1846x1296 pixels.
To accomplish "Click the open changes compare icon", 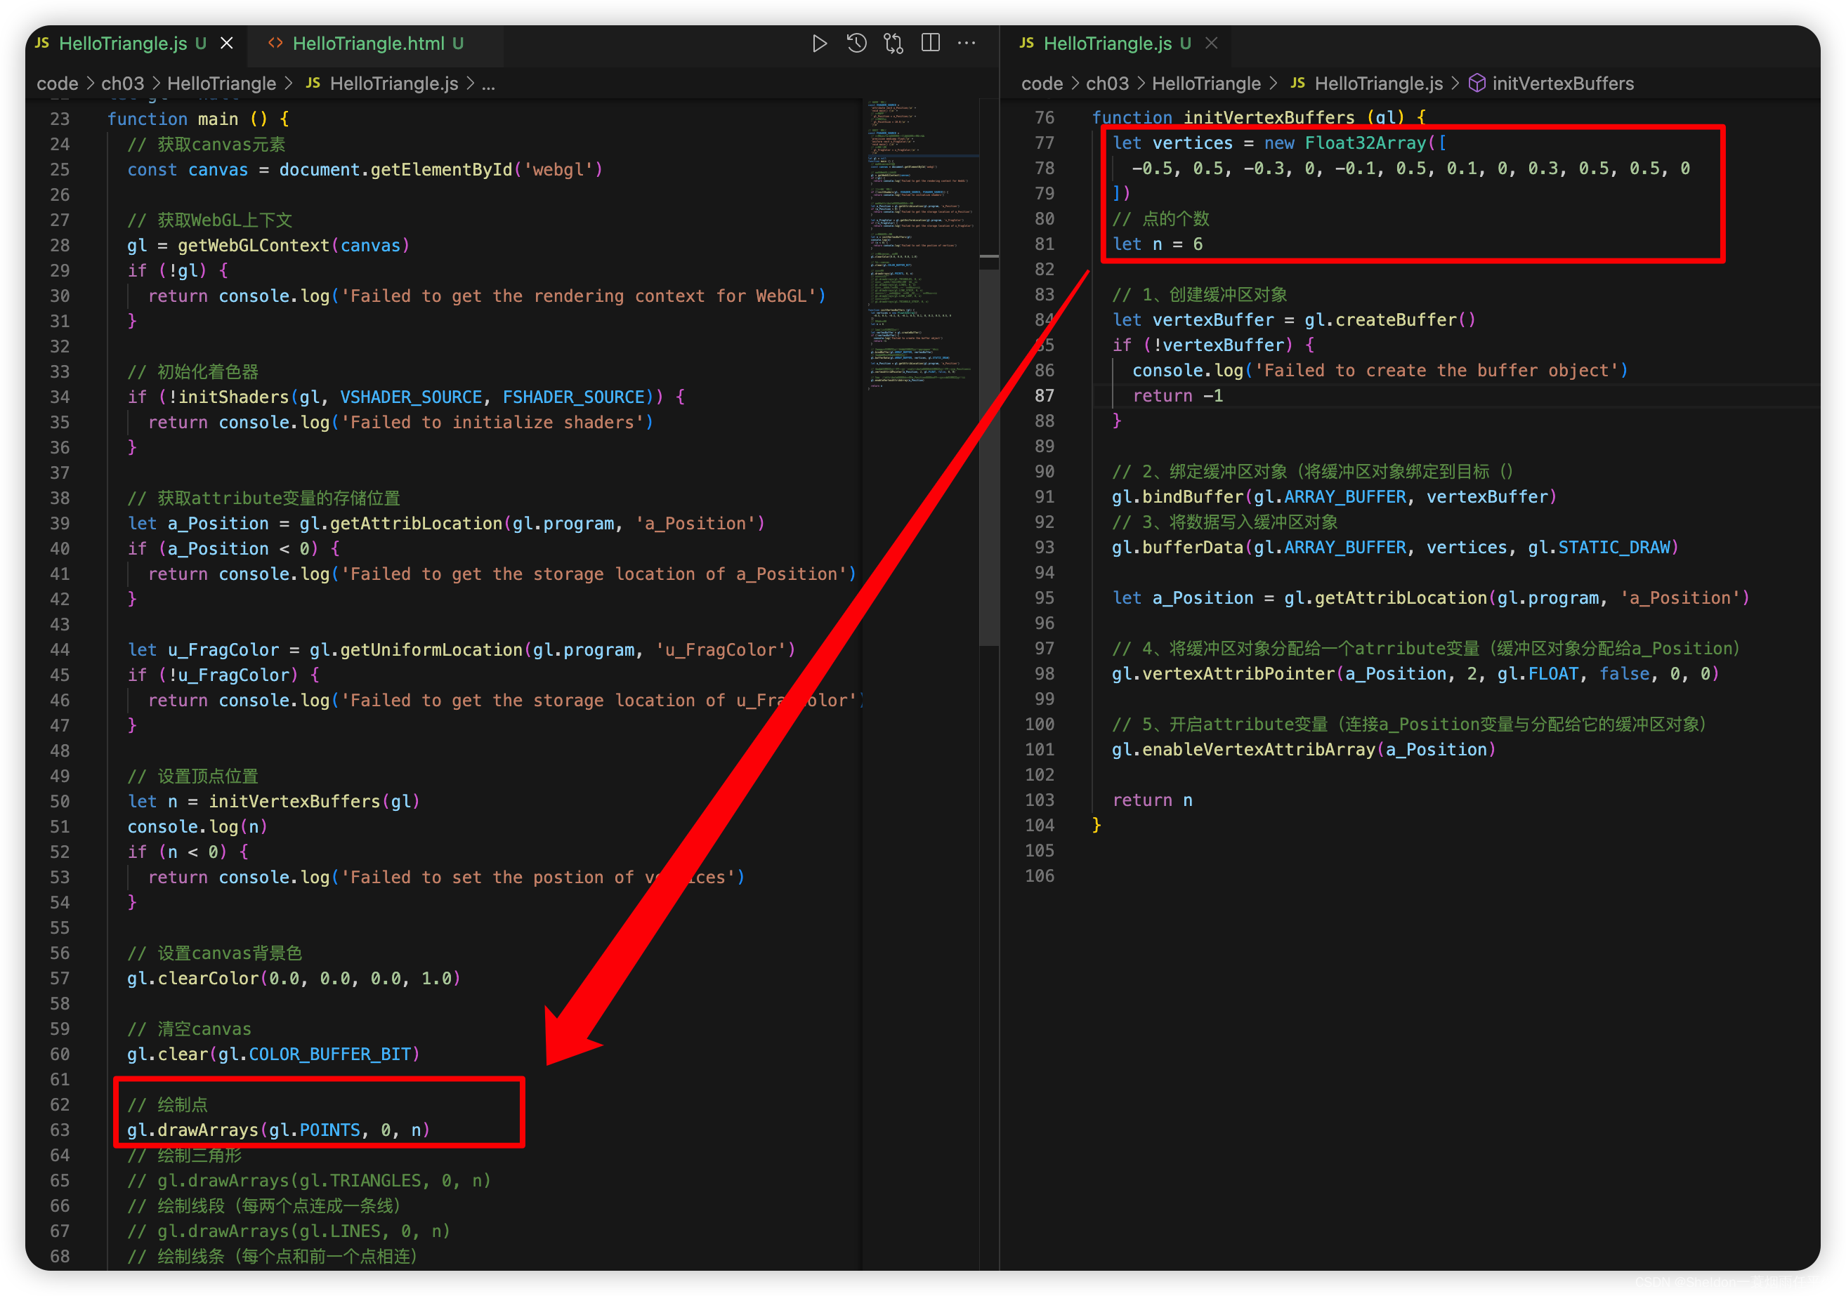I will [x=893, y=44].
